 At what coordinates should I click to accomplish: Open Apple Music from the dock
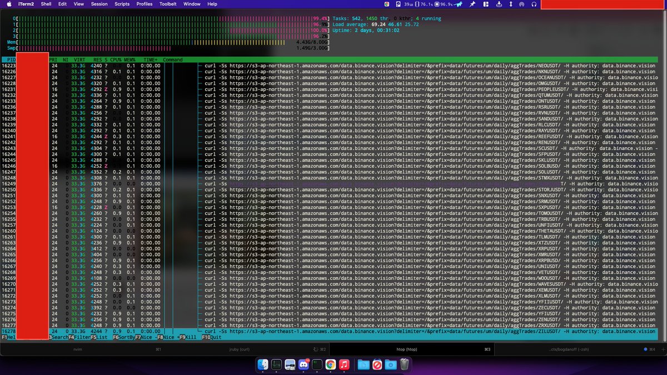point(344,364)
